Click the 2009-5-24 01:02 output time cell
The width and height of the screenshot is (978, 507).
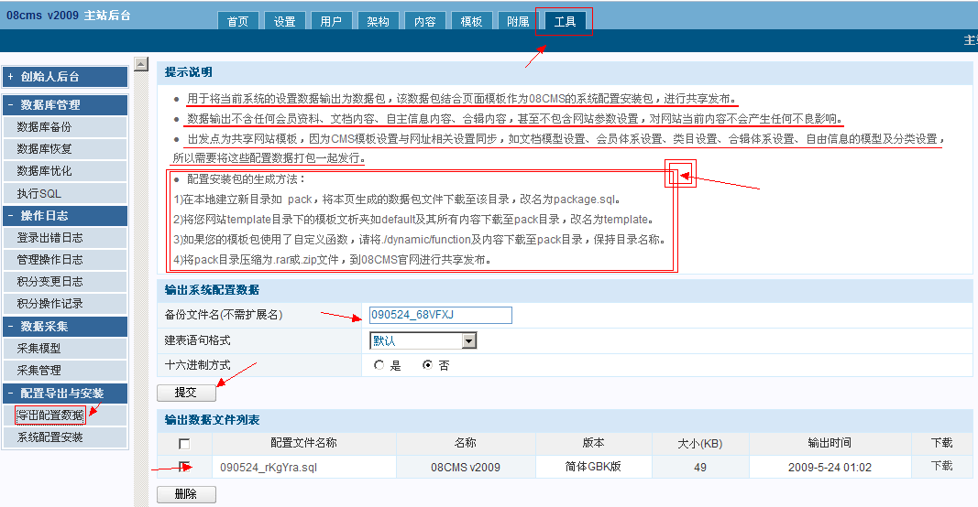click(830, 467)
